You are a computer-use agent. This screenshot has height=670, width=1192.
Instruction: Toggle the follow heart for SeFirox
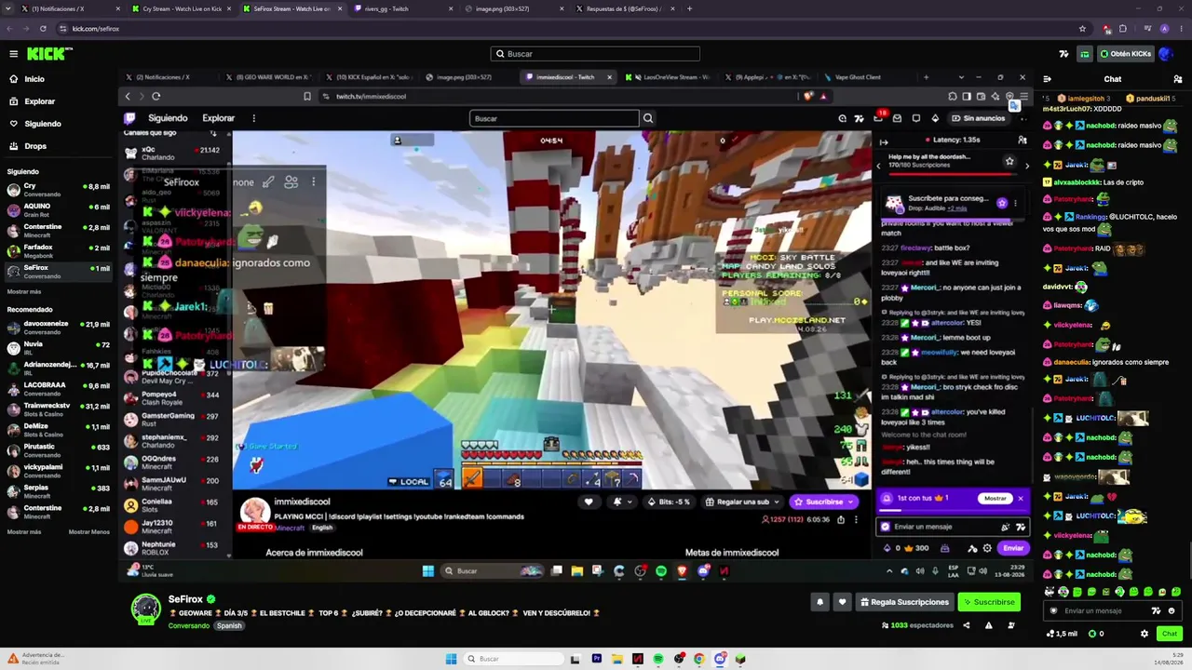pos(843,602)
